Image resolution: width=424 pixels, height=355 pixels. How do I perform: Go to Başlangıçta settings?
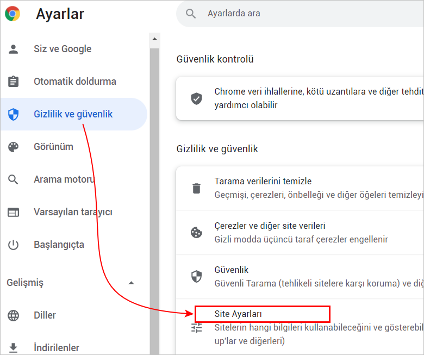[x=74, y=245]
